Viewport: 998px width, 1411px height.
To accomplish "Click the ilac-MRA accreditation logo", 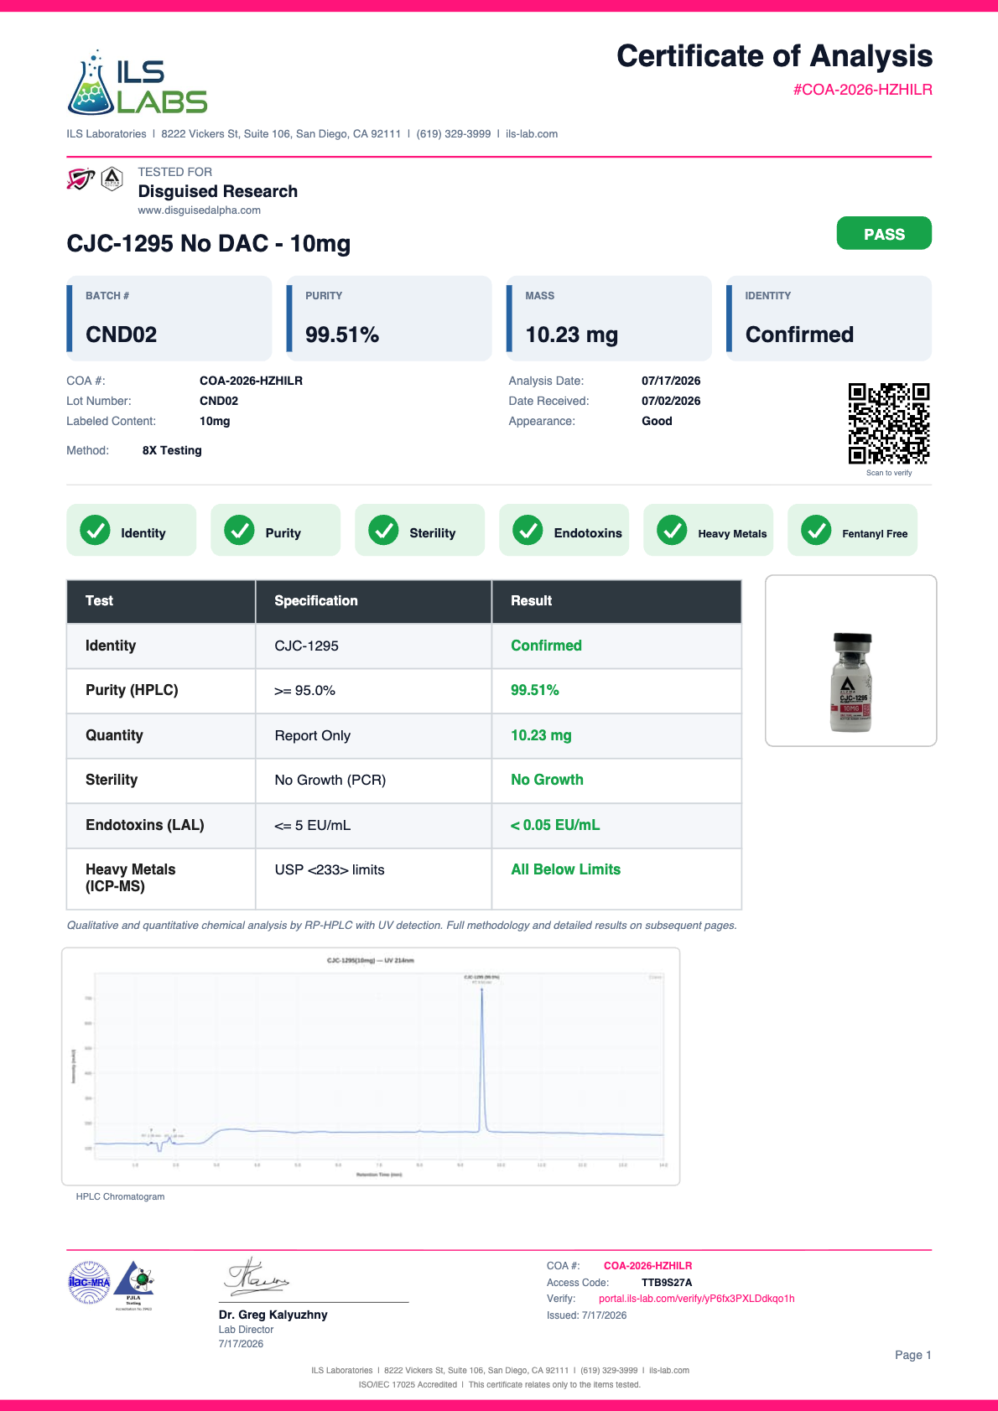I will coord(89,1282).
